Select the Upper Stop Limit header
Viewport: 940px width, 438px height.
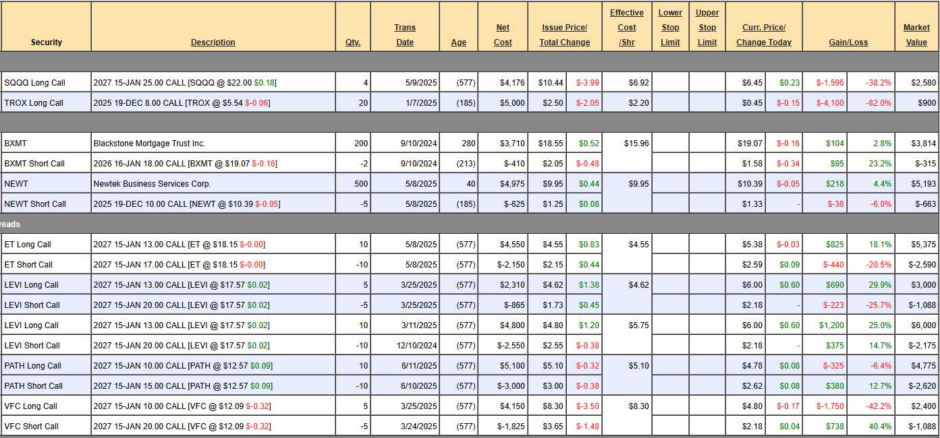(x=707, y=28)
